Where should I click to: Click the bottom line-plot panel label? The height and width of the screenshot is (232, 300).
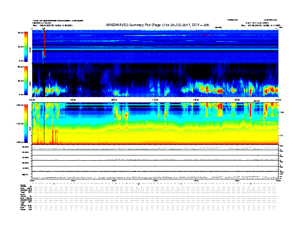tap(25, 175)
